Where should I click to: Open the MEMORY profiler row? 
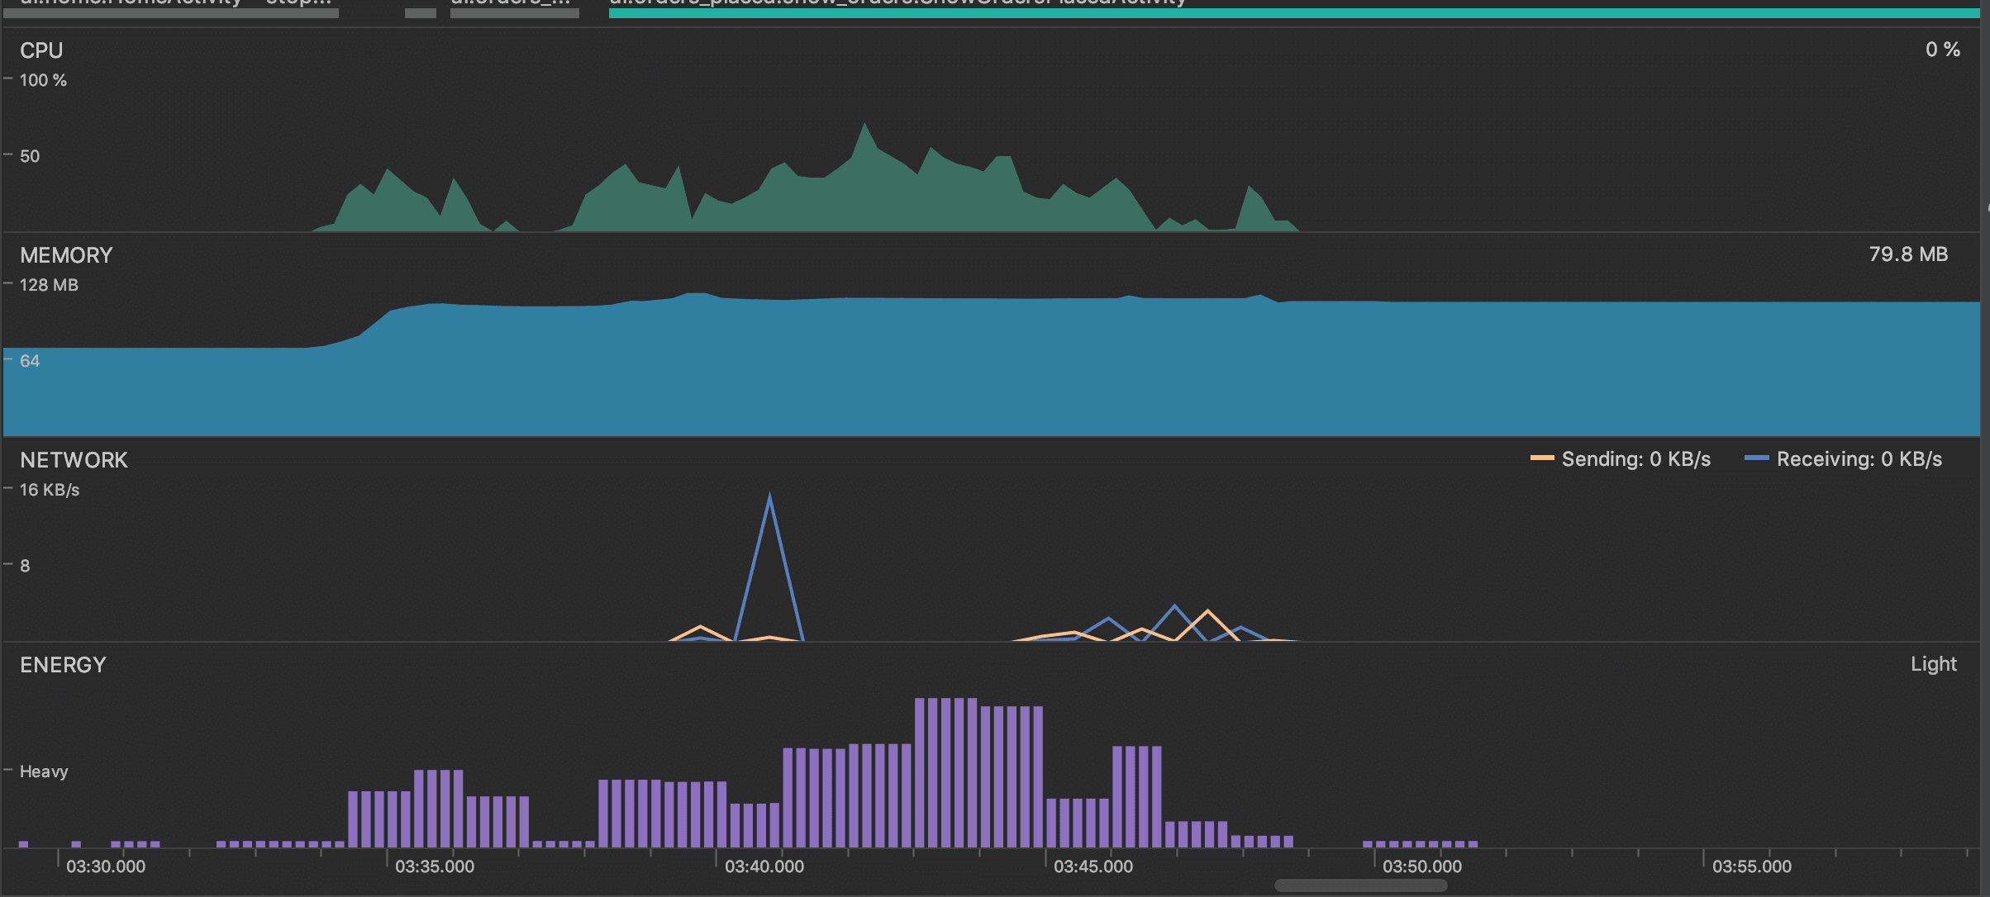(x=66, y=255)
